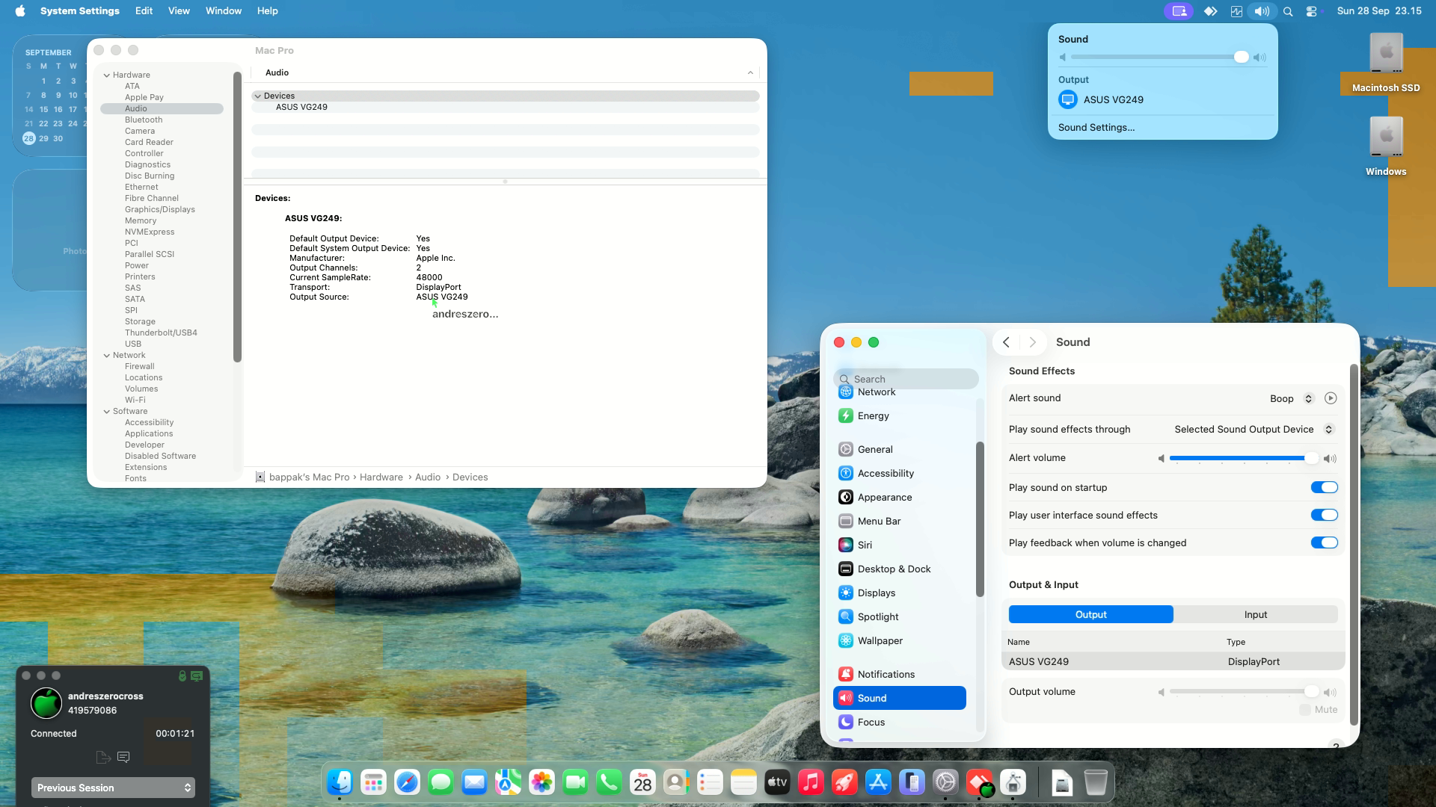Open Notes app from the Dock
Image resolution: width=1436 pixels, height=807 pixels.
pyautogui.click(x=743, y=782)
